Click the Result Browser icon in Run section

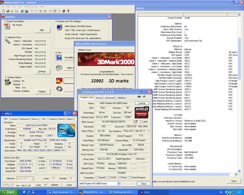click(x=58, y=57)
